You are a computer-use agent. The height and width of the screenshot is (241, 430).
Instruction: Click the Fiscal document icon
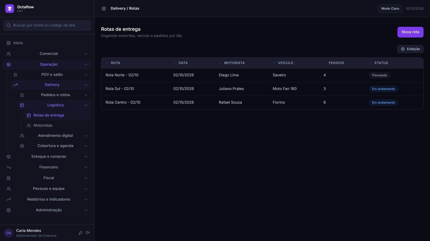[9, 178]
